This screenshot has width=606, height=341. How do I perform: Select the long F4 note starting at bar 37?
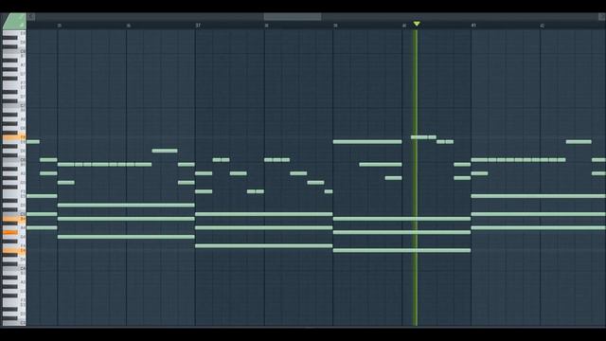(x=264, y=246)
